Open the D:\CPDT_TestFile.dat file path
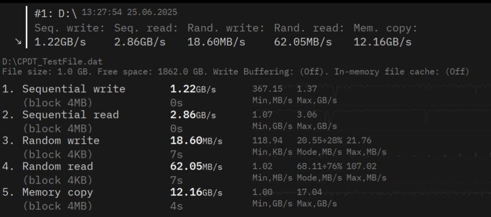This screenshot has height=217, width=491. [52, 62]
